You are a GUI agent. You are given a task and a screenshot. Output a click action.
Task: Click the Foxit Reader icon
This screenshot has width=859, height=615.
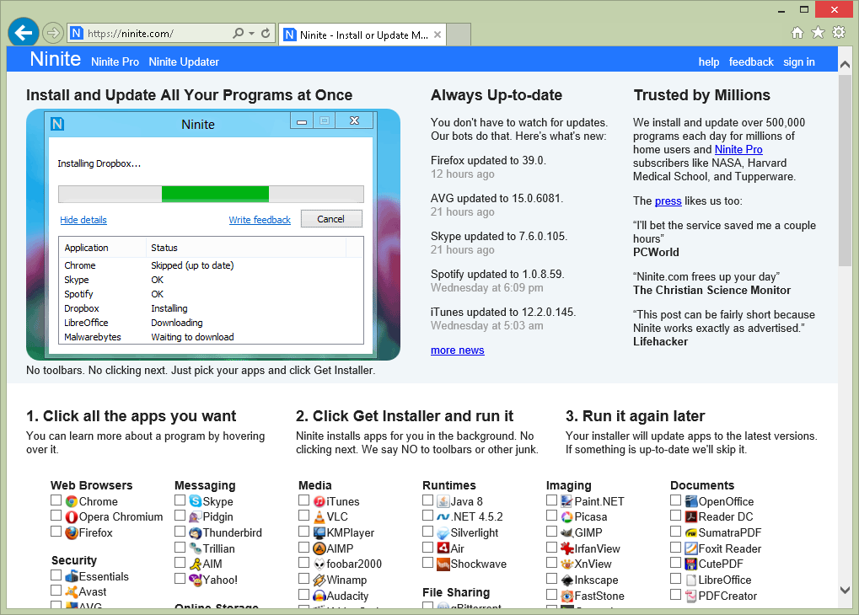tap(690, 548)
